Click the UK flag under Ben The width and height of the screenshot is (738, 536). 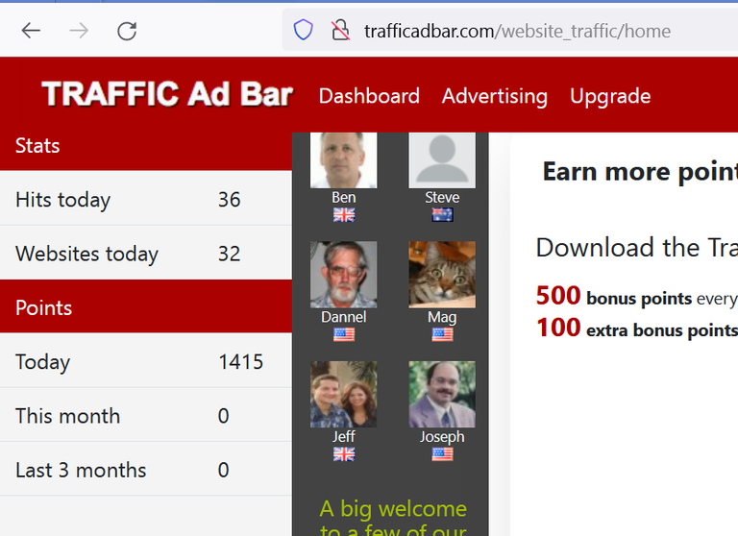(344, 215)
